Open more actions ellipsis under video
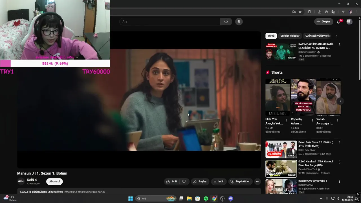The width and height of the screenshot is (361, 203). tap(257, 182)
